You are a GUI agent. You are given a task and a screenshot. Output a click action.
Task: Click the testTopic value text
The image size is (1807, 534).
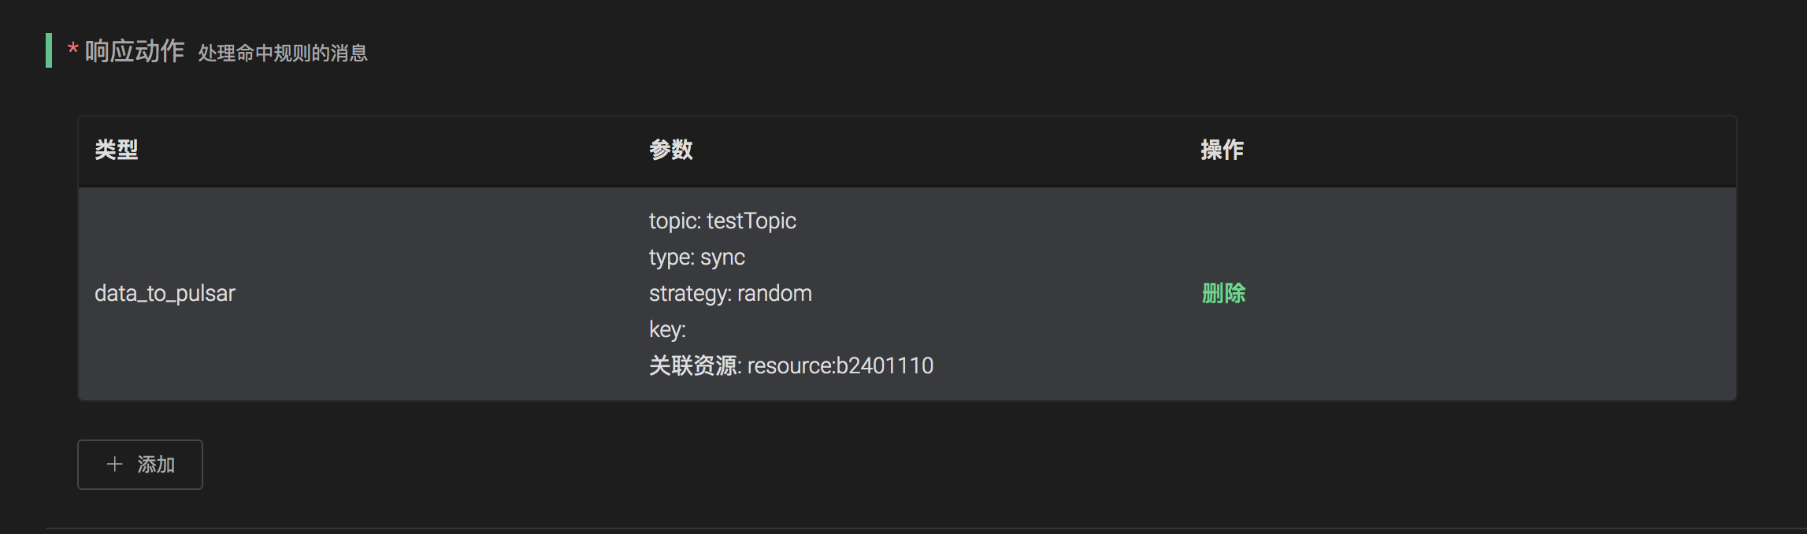(x=751, y=221)
